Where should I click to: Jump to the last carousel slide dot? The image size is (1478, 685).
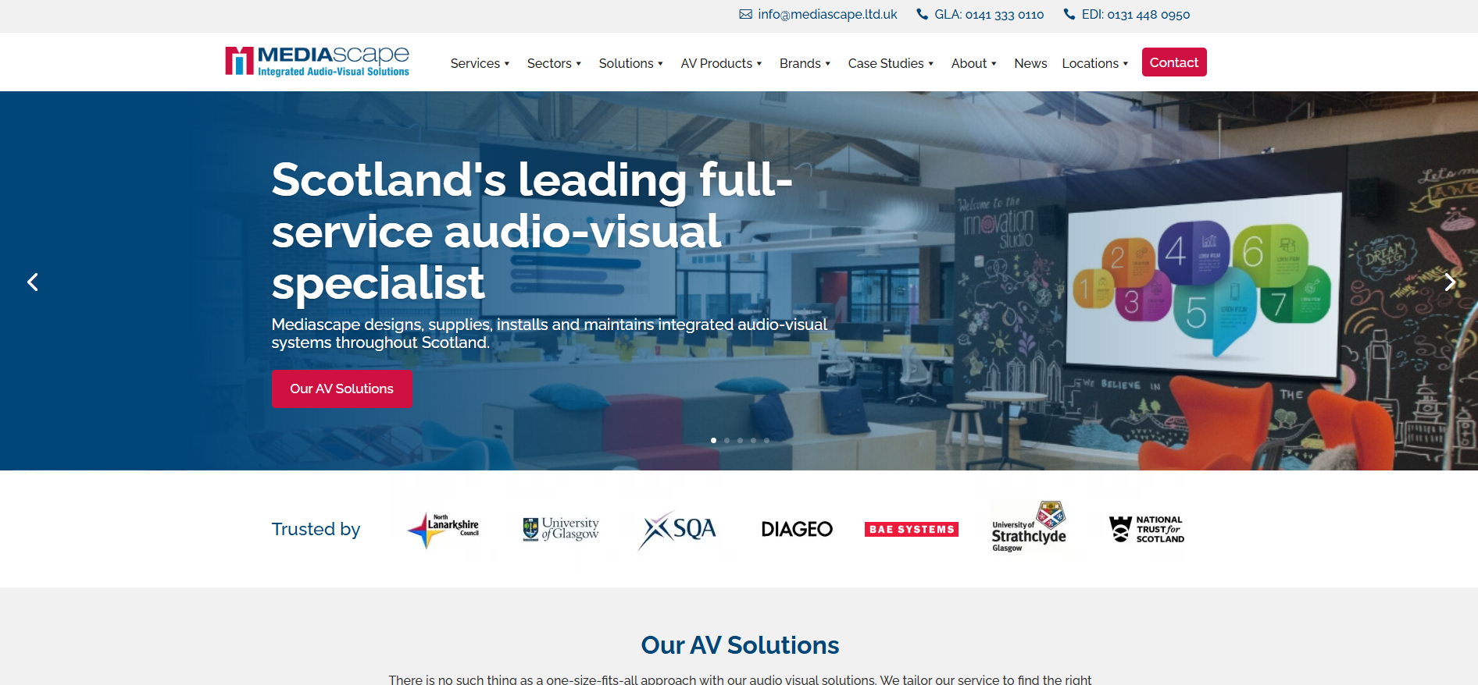[766, 441]
